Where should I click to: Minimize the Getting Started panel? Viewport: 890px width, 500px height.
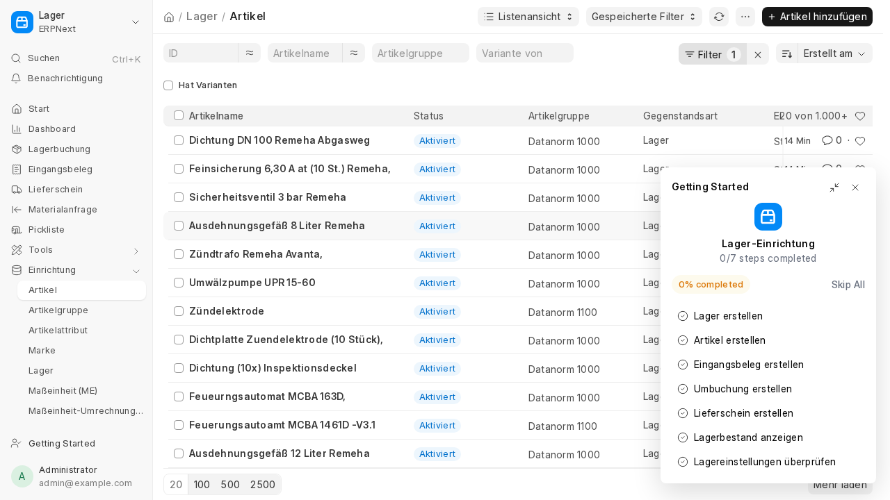click(834, 187)
